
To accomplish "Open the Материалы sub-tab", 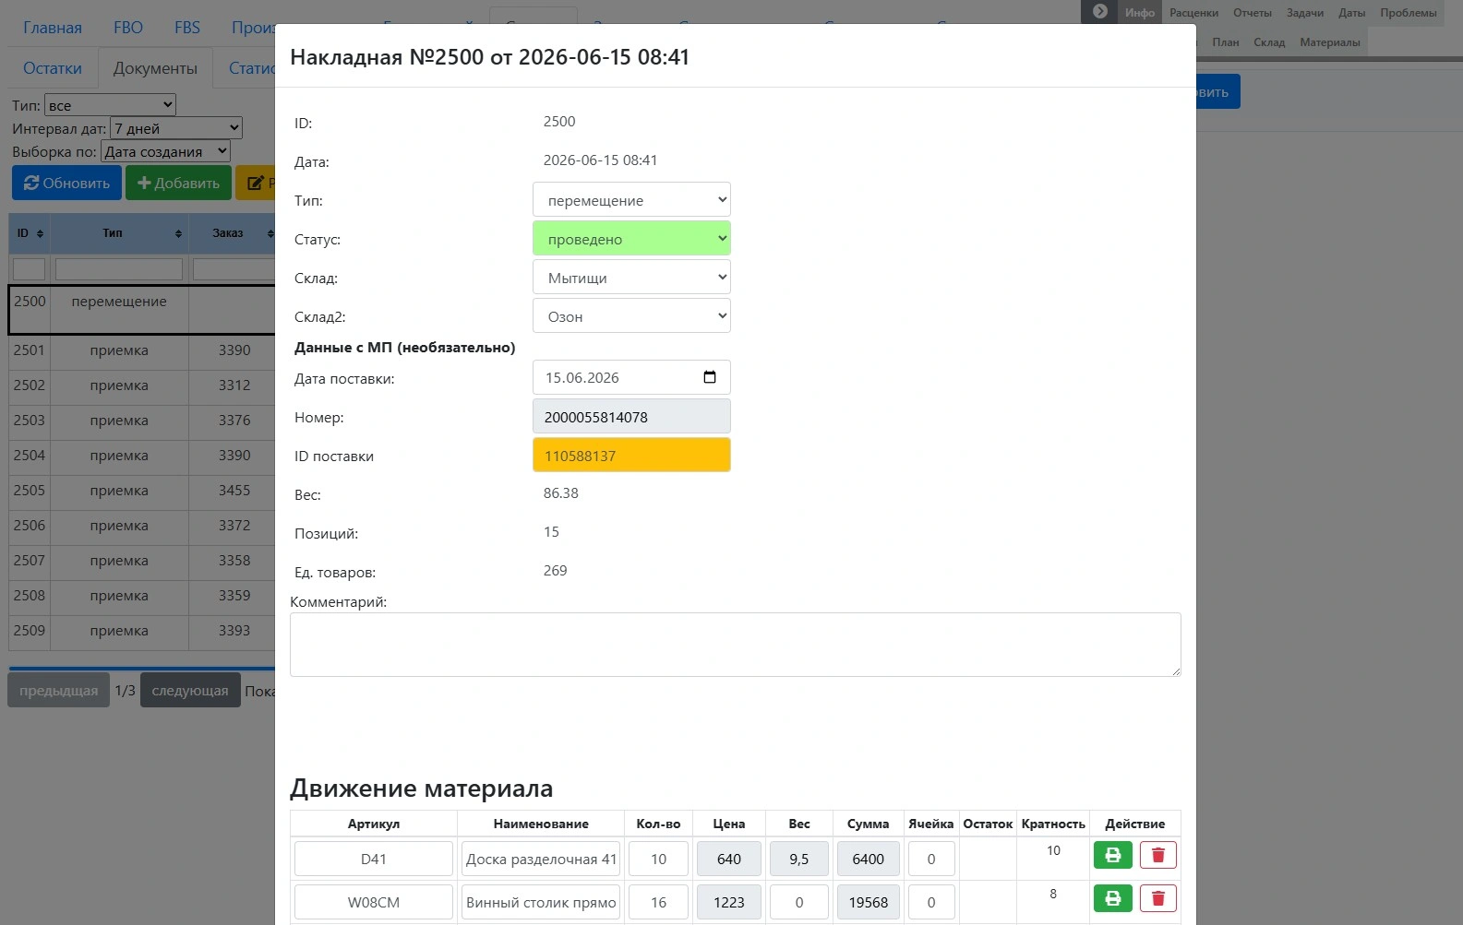I will [x=1330, y=42].
